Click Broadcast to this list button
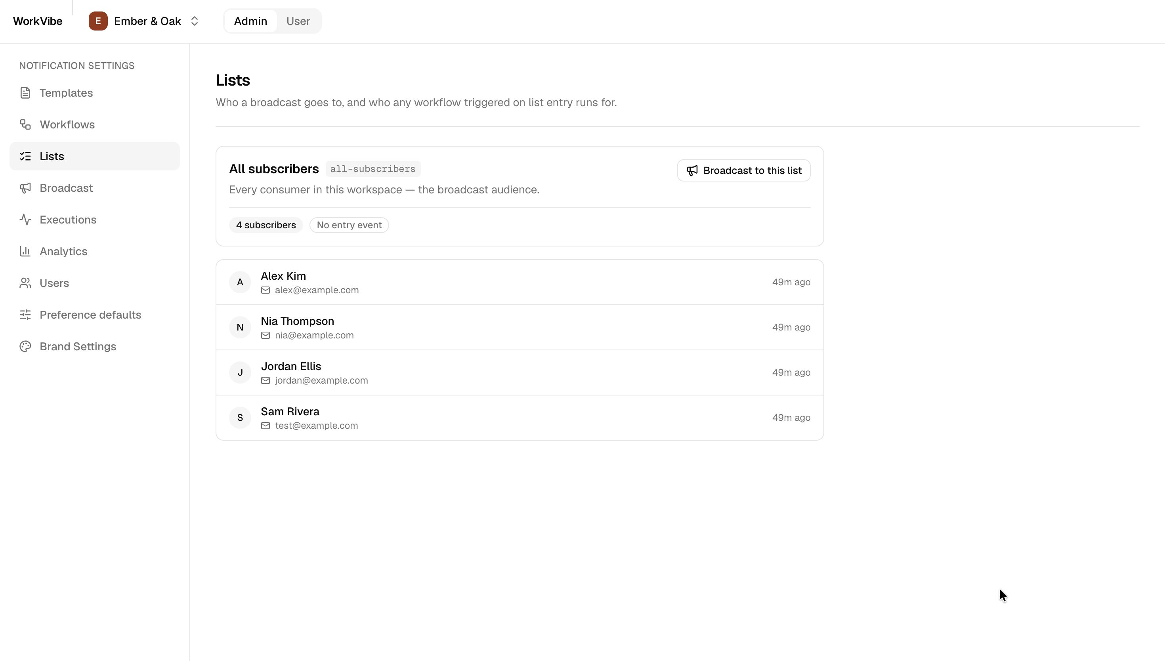Image resolution: width=1165 pixels, height=661 pixels. click(x=743, y=171)
